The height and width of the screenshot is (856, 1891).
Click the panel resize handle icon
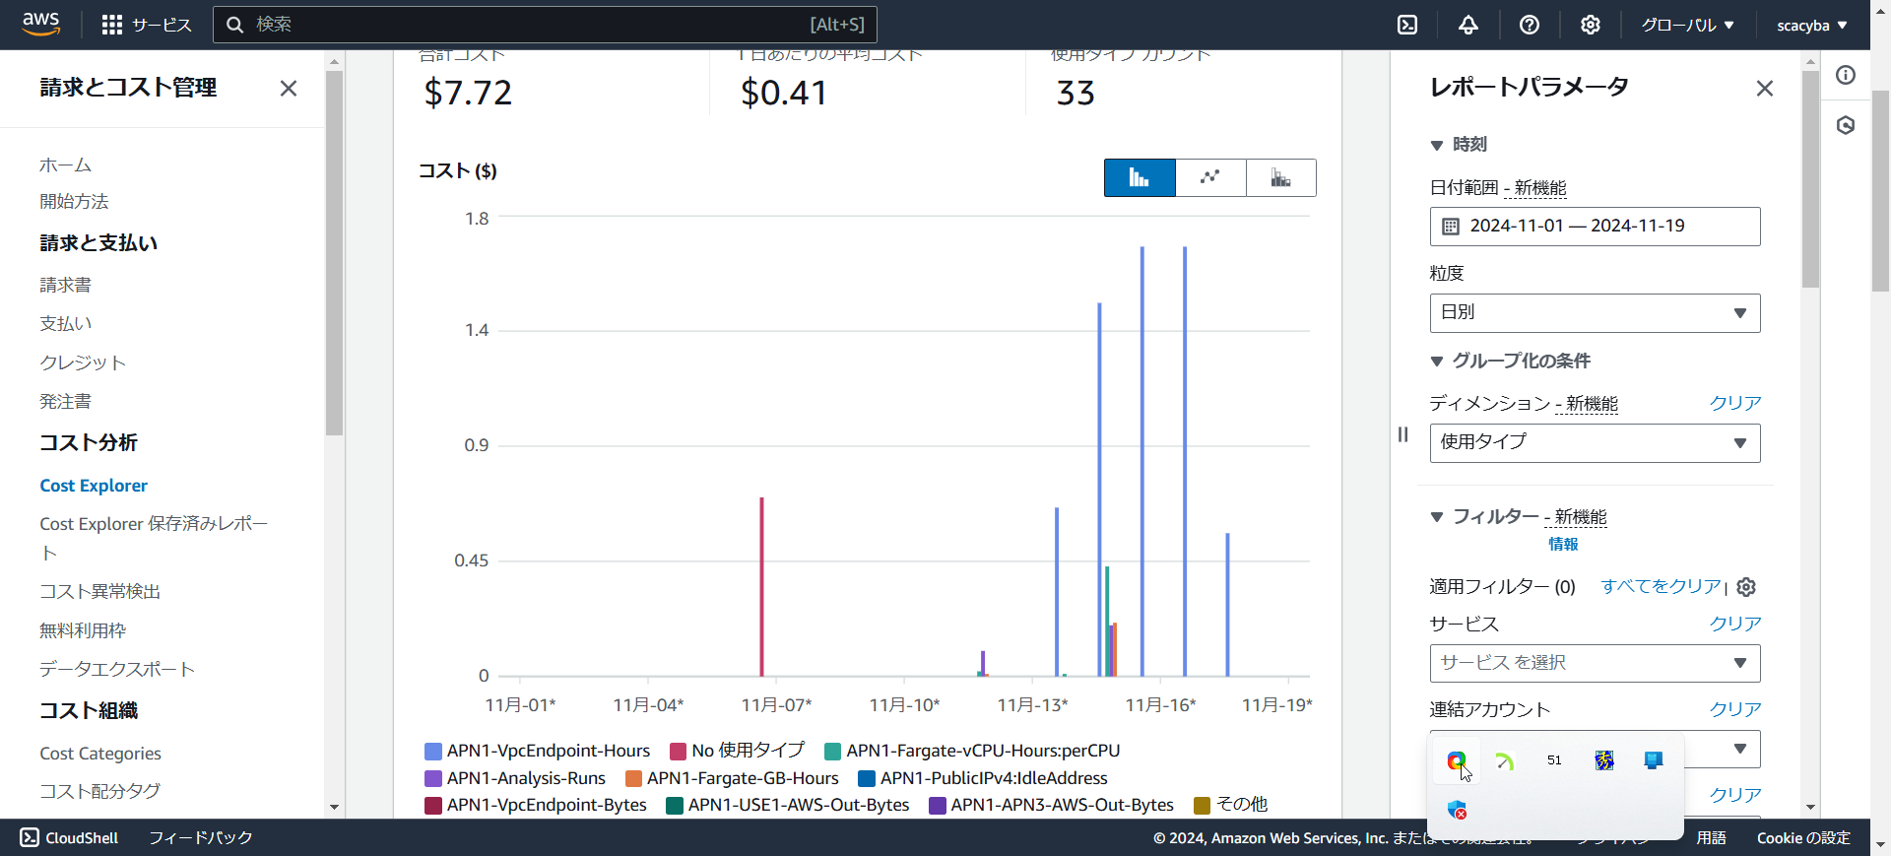(1403, 434)
